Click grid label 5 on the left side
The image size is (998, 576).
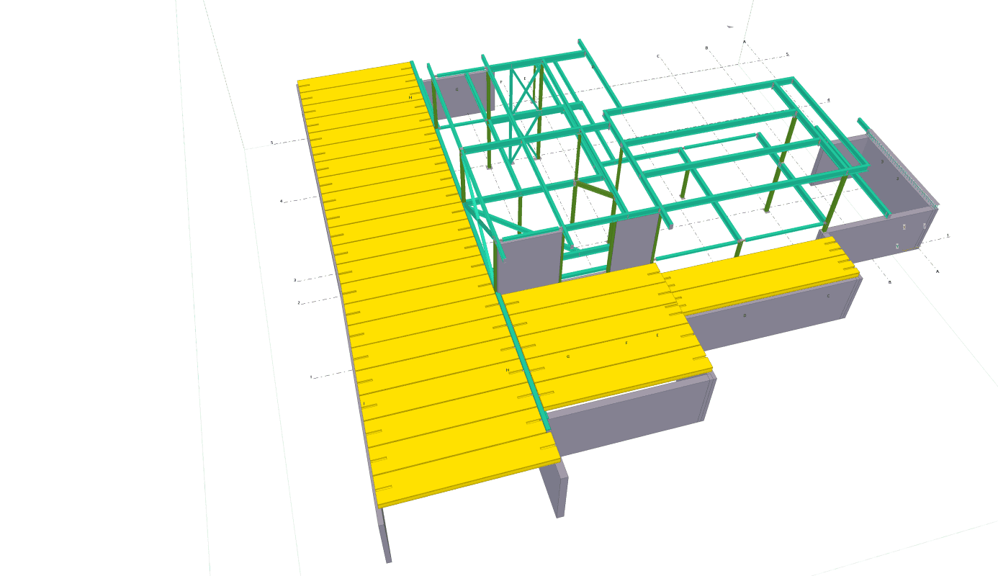click(x=271, y=143)
